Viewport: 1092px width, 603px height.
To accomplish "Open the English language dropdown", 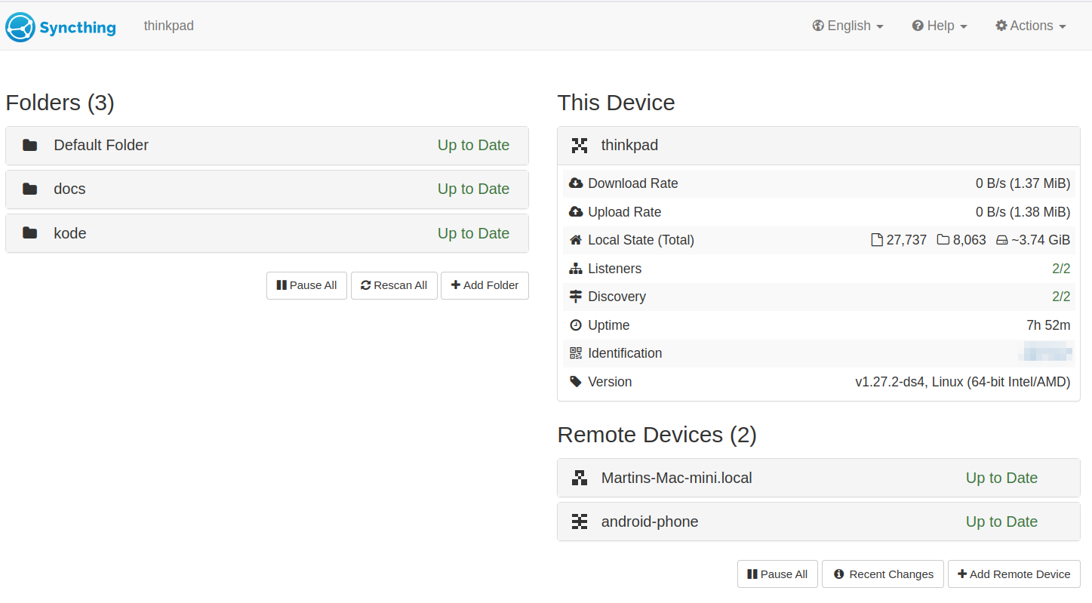I will pos(848,26).
